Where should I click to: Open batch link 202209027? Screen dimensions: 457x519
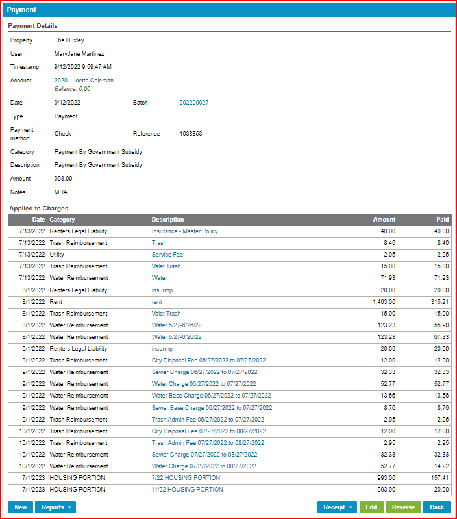tap(194, 103)
